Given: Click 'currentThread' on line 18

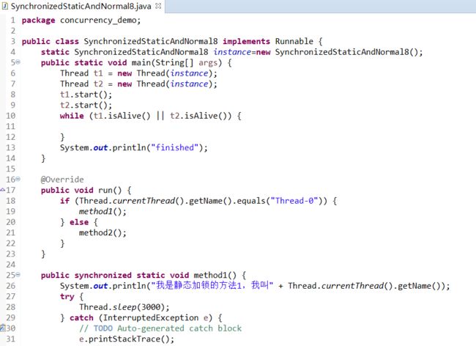Looking at the screenshot, I should point(144,201).
